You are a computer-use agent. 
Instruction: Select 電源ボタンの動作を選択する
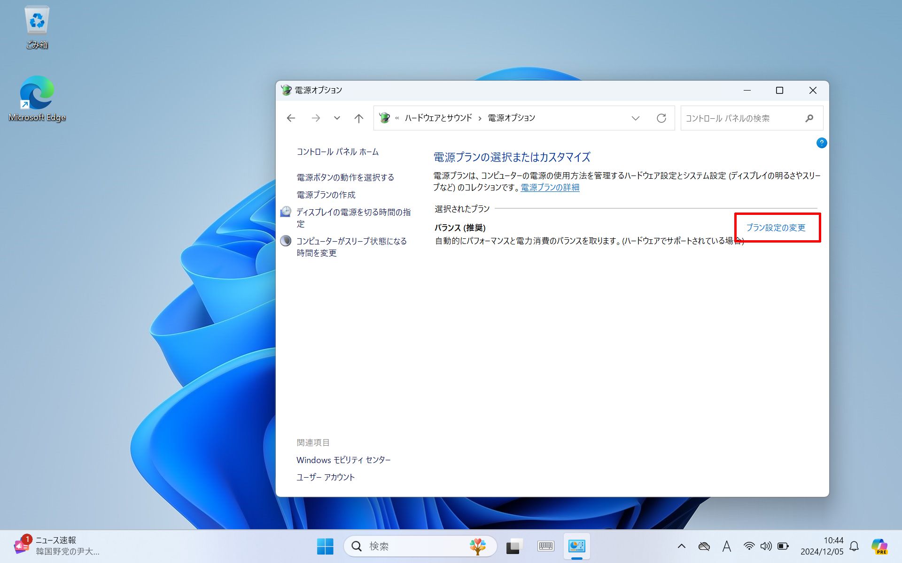pos(345,177)
